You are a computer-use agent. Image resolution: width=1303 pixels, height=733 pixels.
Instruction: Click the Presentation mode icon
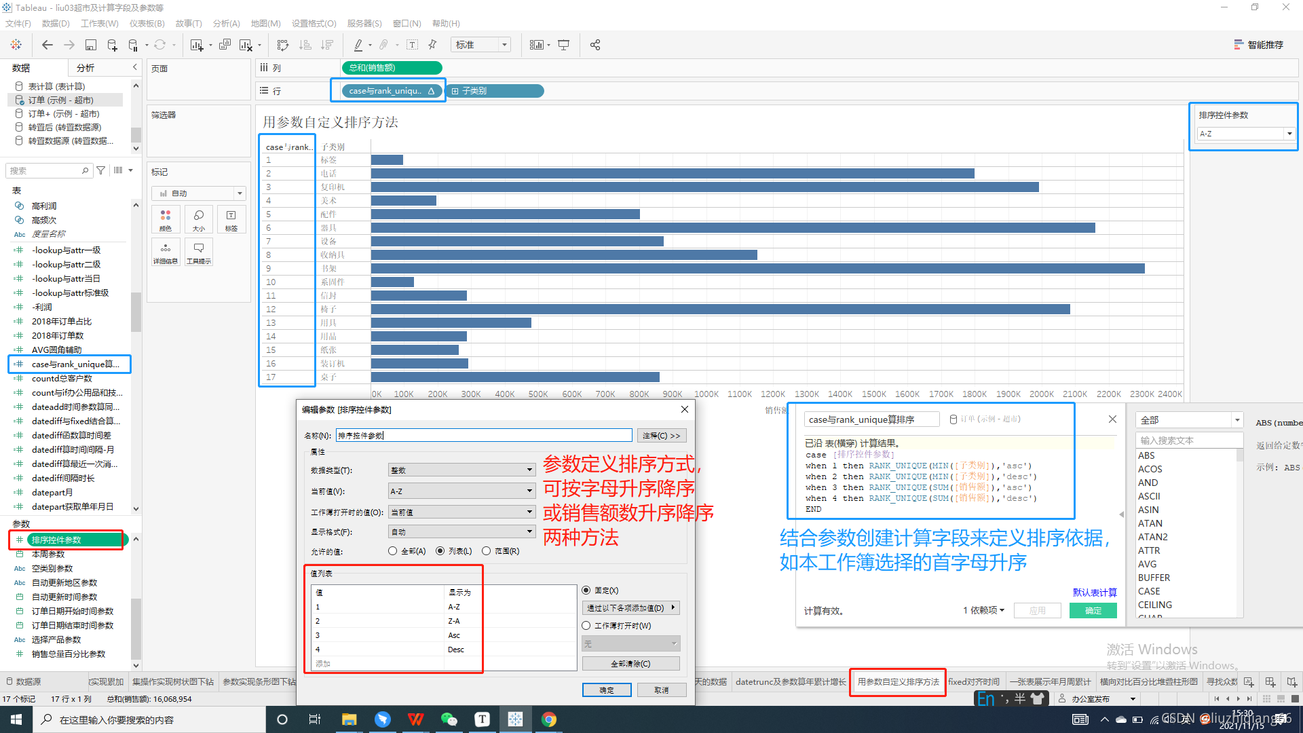click(x=563, y=45)
